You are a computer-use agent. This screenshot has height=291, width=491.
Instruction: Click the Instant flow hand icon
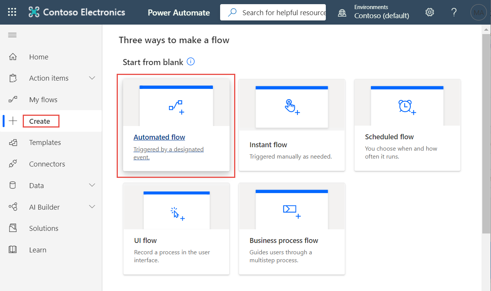[x=292, y=107]
